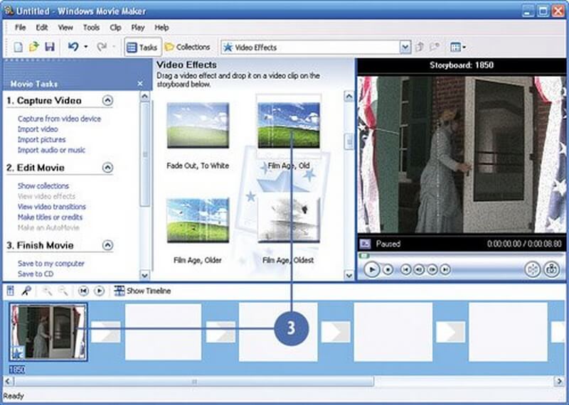
Task: Select the Film Age, Older effect thumbnail
Action: click(198, 220)
